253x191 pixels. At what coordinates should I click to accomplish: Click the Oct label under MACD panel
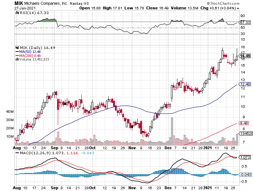point(93,188)
